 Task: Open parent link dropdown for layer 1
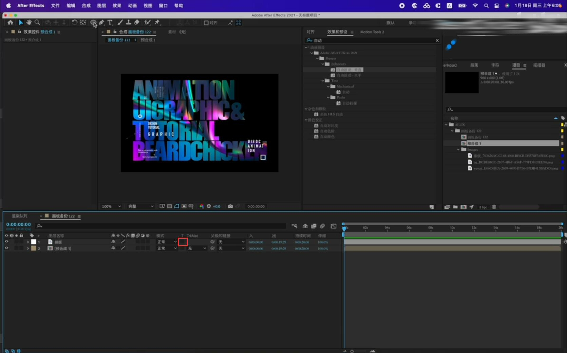231,242
